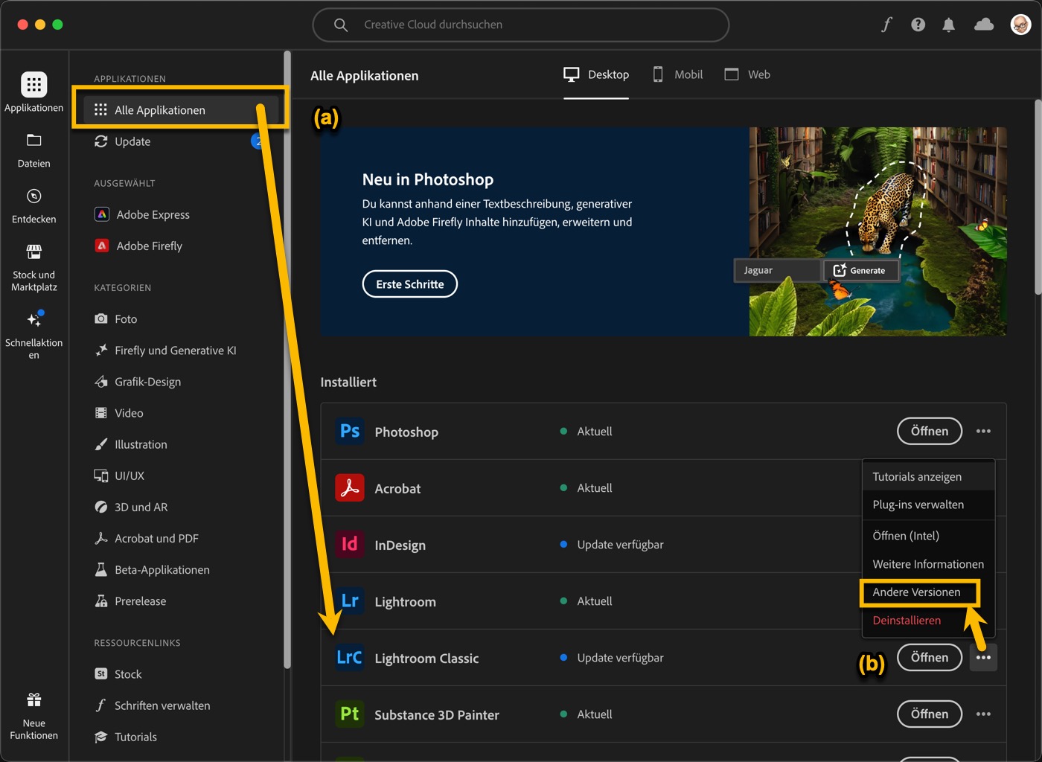Choose the Grafik-Design category
This screenshot has height=762, width=1042.
pos(138,382)
